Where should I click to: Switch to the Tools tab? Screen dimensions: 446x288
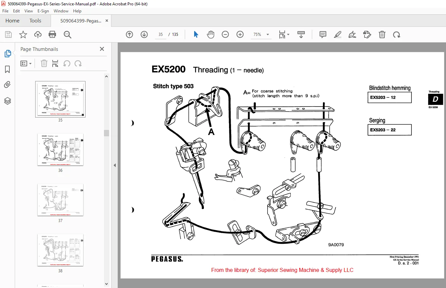coord(35,20)
